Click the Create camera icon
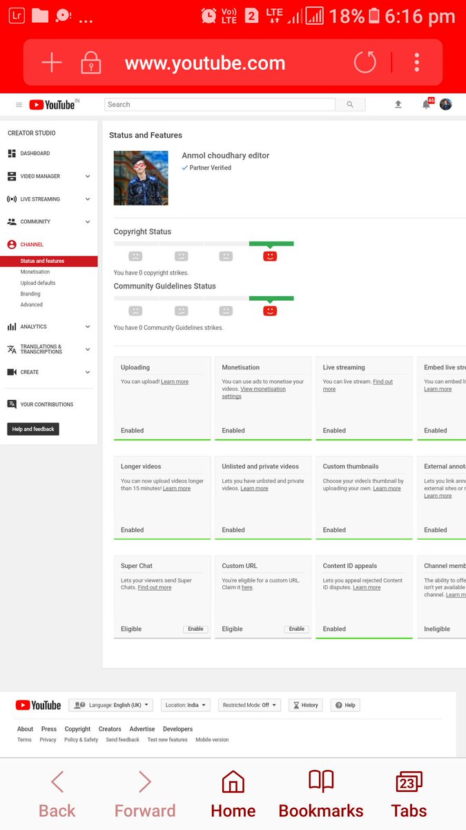The height and width of the screenshot is (830, 466). click(12, 372)
